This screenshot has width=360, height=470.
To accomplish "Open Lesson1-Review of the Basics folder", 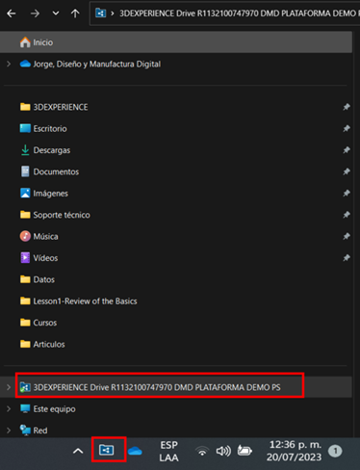I will [85, 300].
